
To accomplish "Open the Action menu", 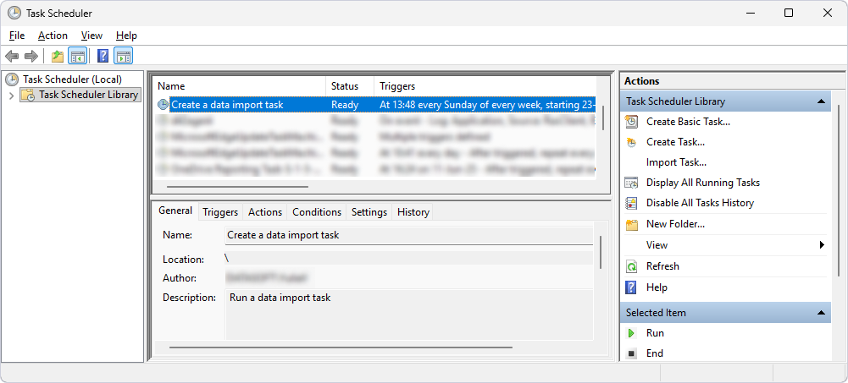I will click(53, 36).
